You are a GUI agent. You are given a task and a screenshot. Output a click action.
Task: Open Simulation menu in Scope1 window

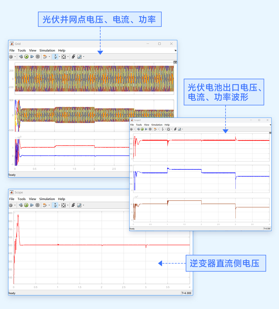coord(157,125)
